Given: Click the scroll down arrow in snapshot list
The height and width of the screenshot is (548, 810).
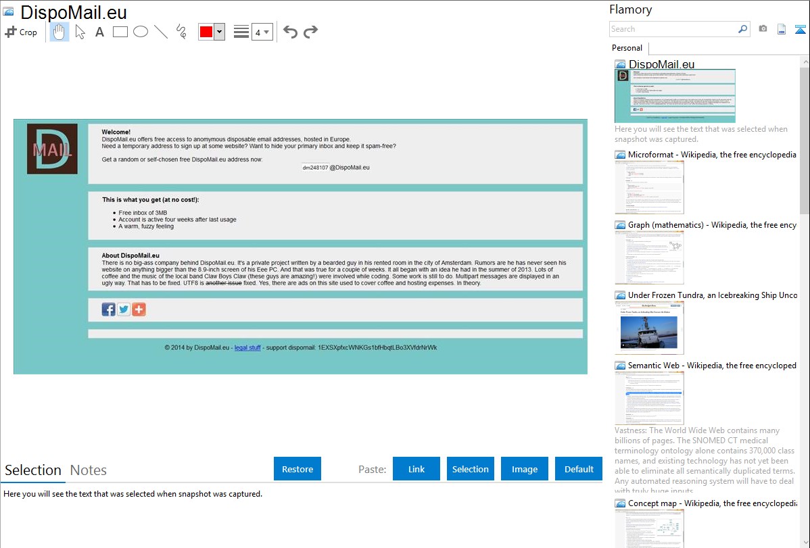Looking at the screenshot, I should click(x=805, y=543).
